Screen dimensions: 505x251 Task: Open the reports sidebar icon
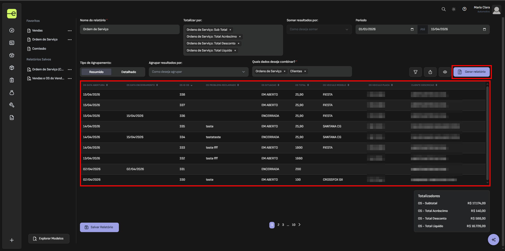(12, 118)
